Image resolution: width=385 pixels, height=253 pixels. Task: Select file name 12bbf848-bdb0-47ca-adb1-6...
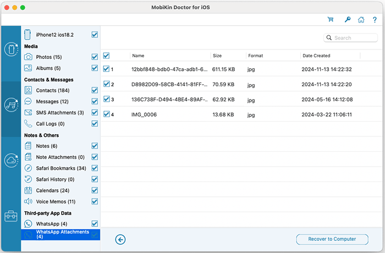(169, 69)
